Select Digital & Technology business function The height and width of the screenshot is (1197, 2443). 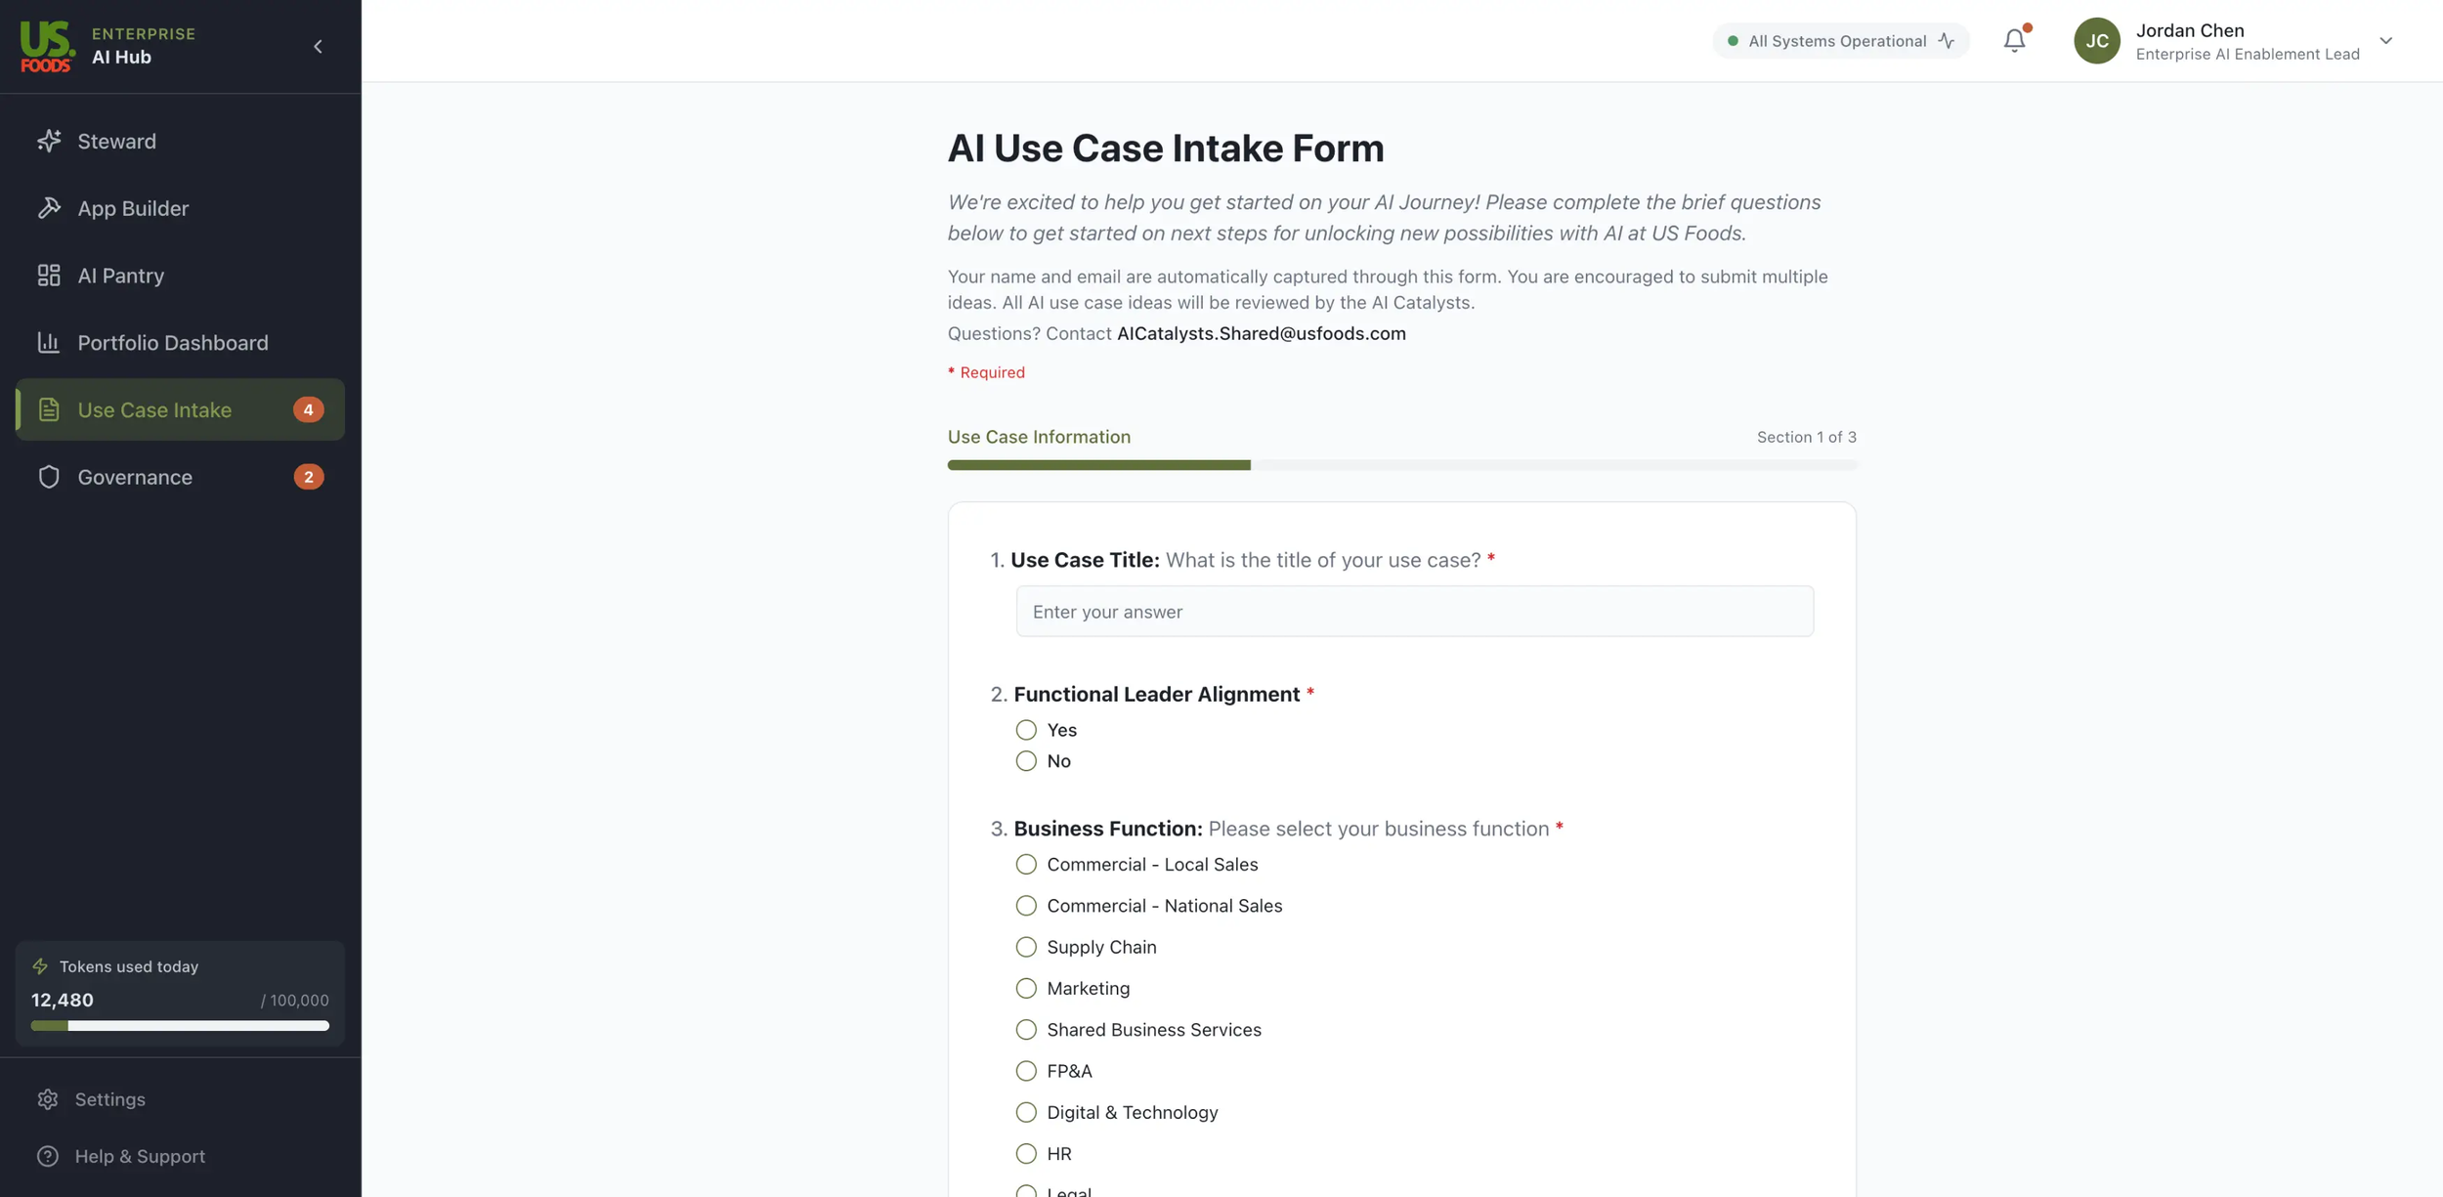[x=1026, y=1112]
